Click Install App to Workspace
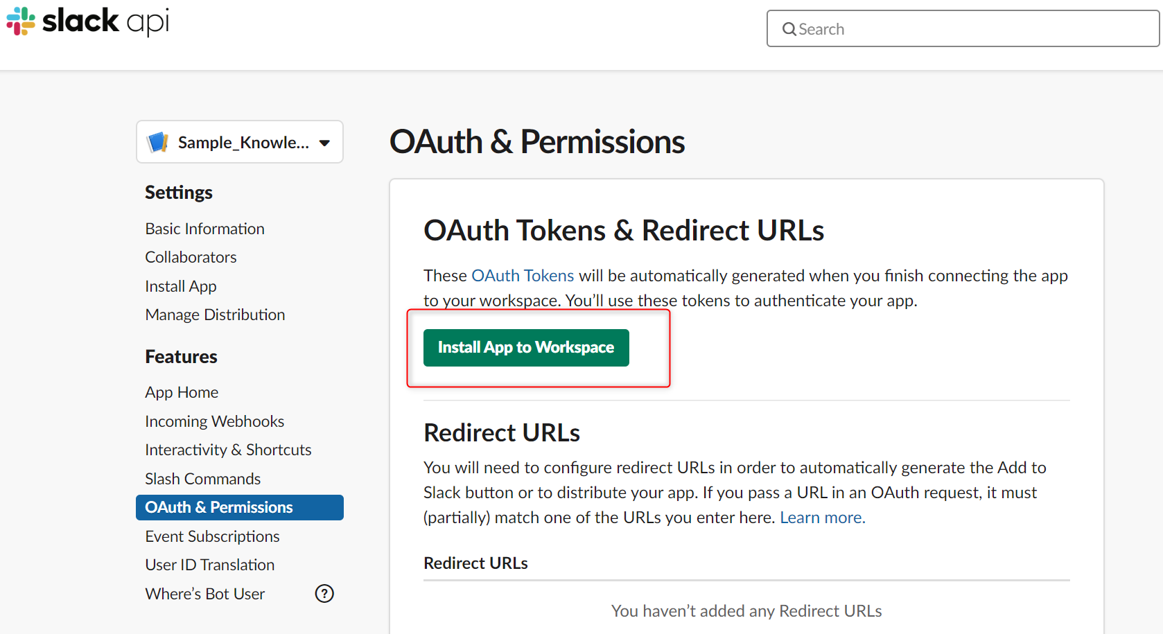Viewport: 1163px width, 634px height. [525, 347]
